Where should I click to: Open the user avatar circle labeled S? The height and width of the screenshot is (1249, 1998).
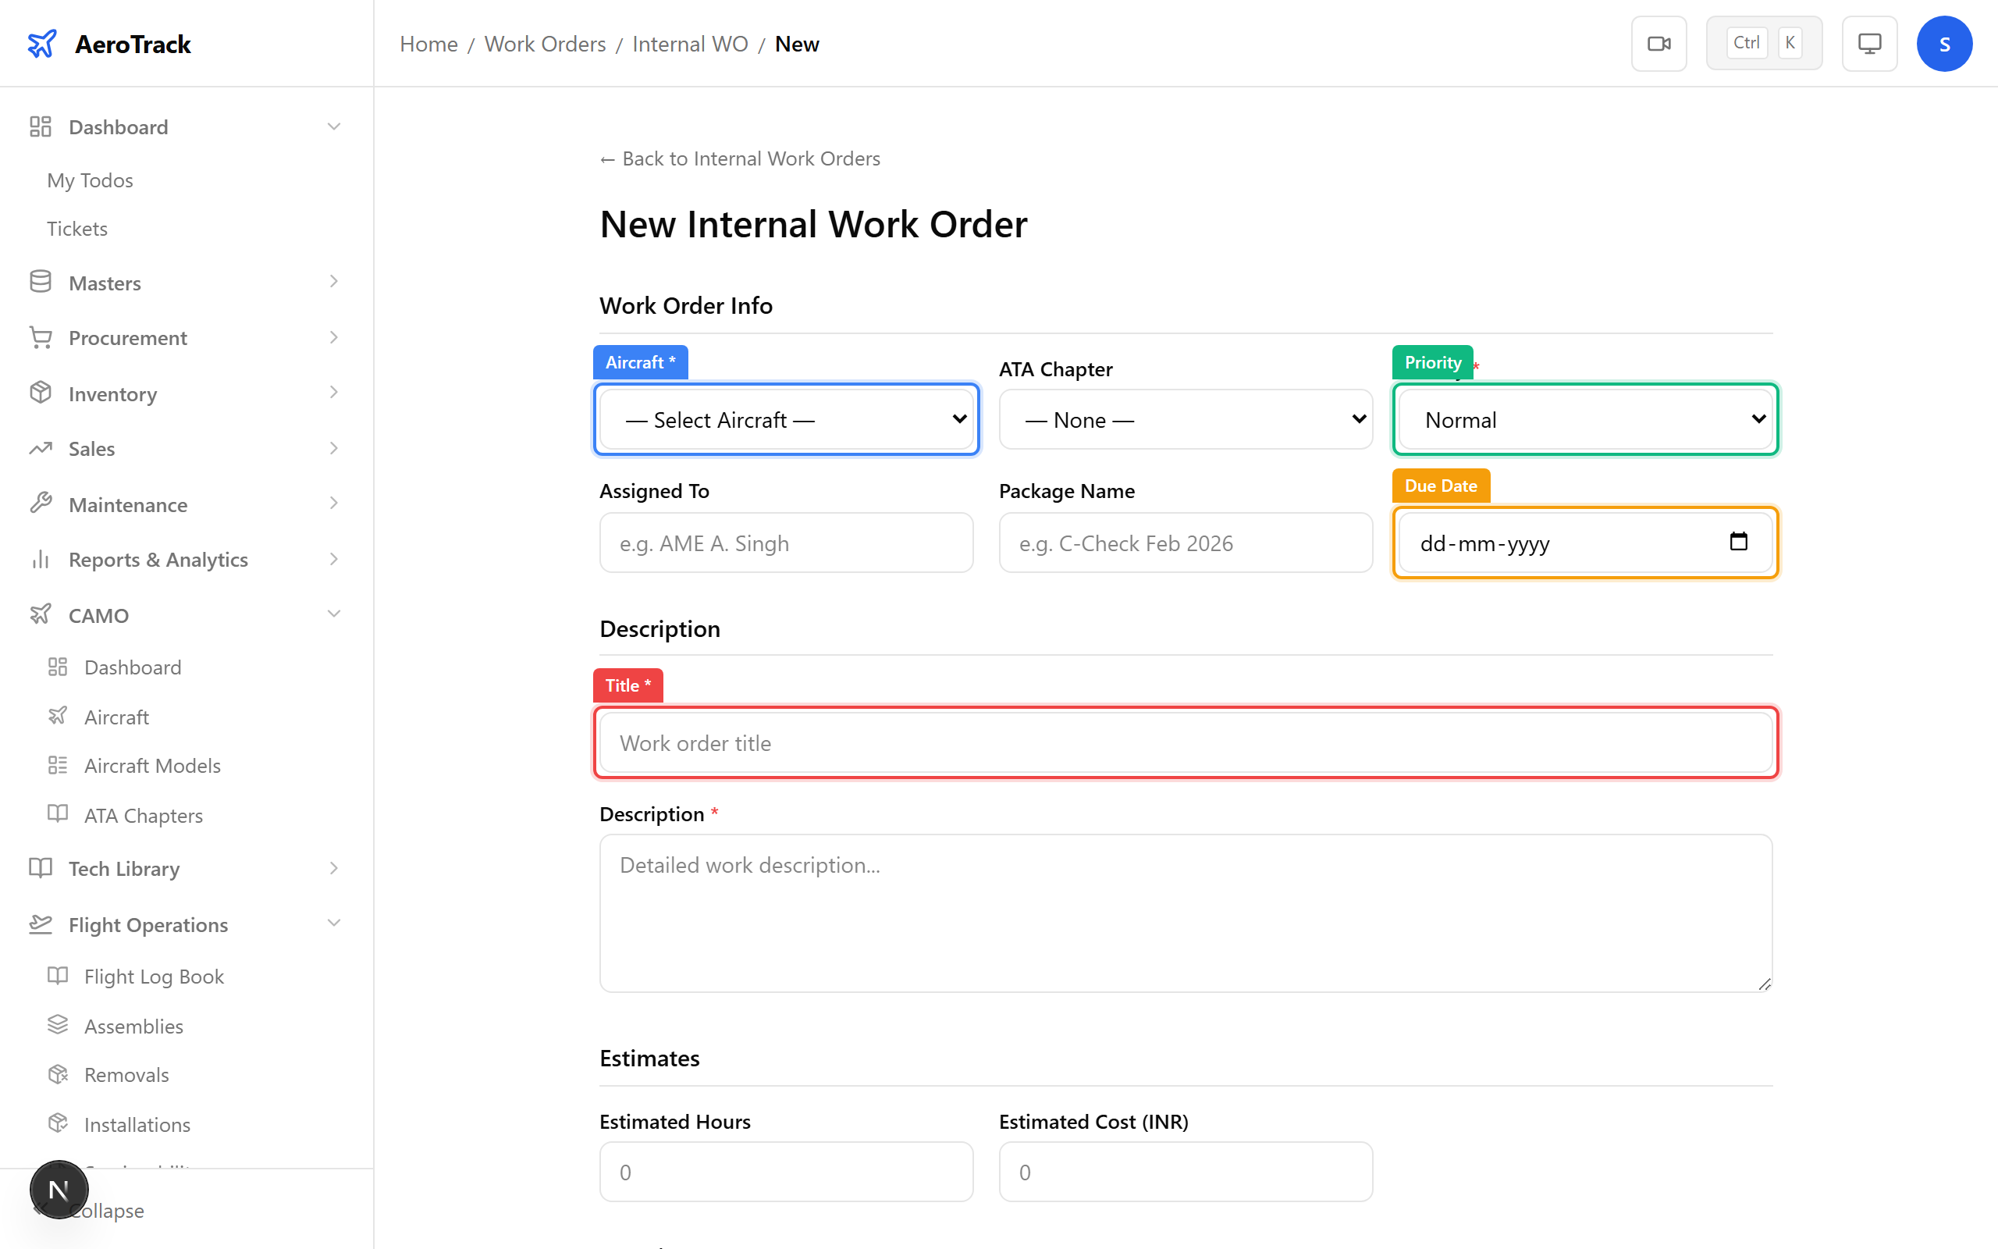[1944, 43]
